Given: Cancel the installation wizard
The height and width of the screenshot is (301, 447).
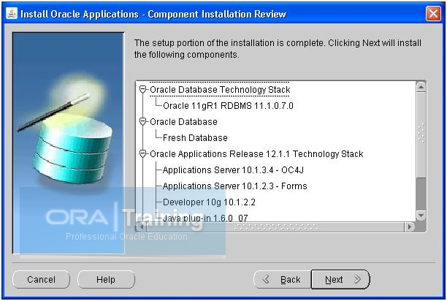Looking at the screenshot, I should (x=42, y=279).
